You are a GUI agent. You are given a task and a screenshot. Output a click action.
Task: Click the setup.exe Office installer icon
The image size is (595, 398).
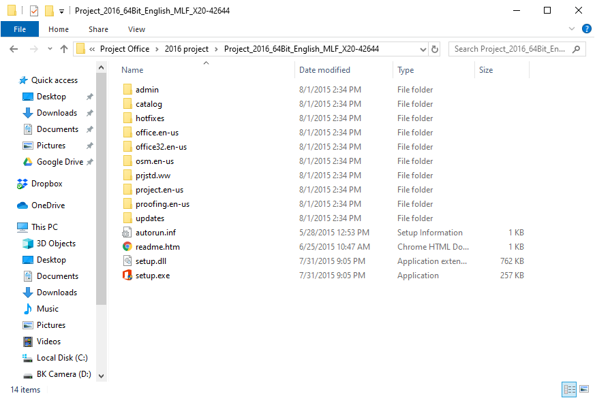click(x=127, y=276)
